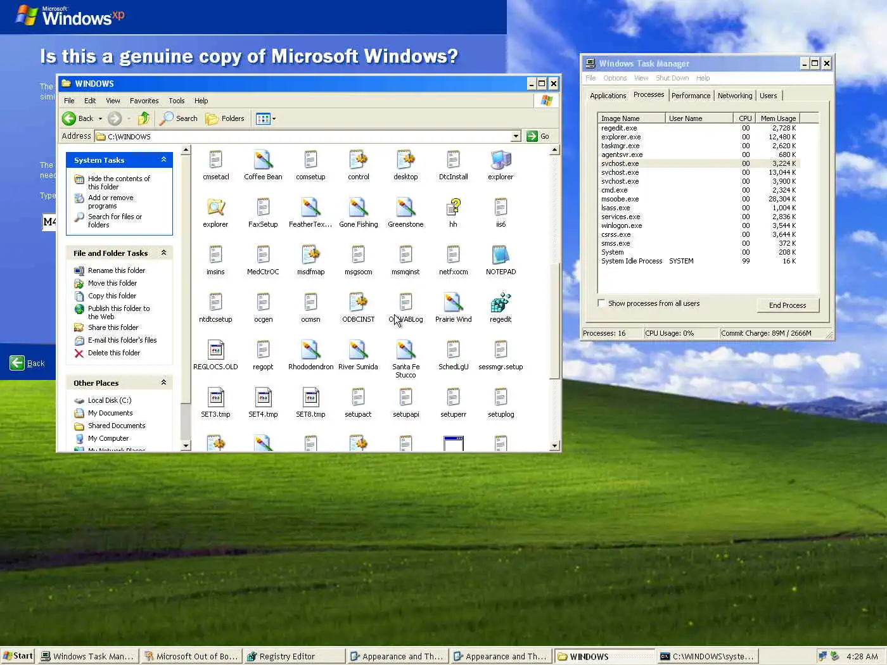Click the Start button on taskbar

point(18,656)
